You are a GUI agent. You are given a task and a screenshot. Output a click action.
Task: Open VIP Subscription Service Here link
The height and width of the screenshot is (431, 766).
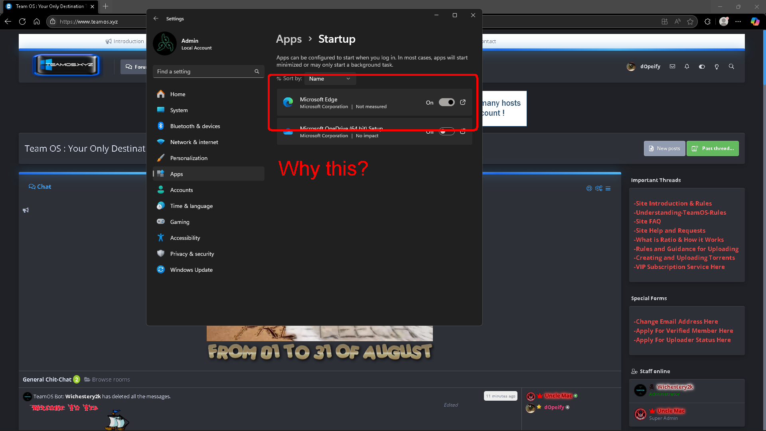tap(679, 267)
